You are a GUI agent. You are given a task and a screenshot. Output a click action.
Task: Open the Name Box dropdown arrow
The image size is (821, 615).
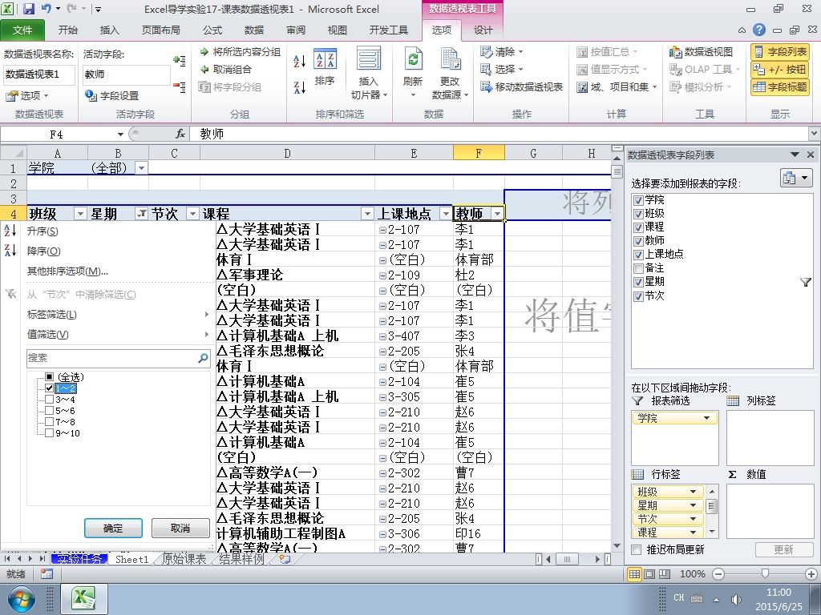point(120,135)
